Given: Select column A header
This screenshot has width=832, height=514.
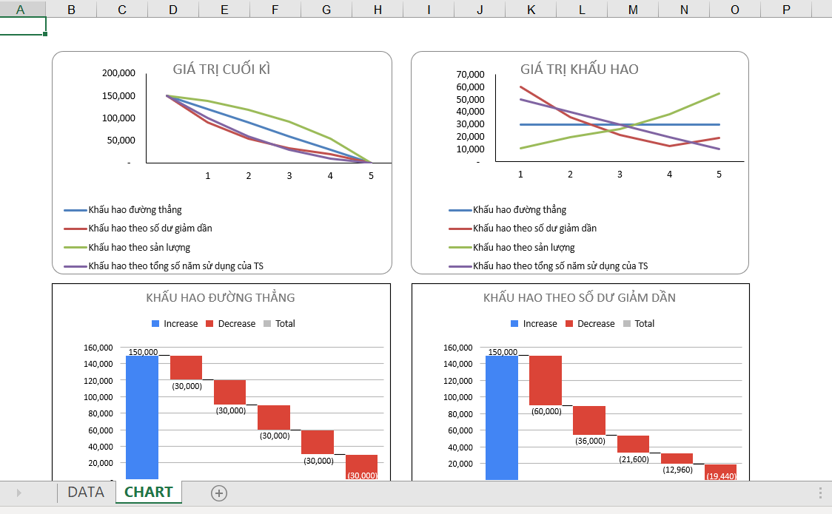Looking at the screenshot, I should tap(20, 9).
